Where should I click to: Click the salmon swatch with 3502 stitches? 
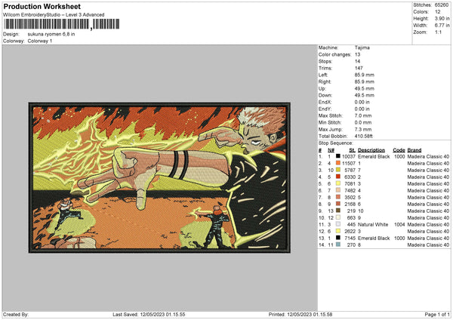coord(337,197)
